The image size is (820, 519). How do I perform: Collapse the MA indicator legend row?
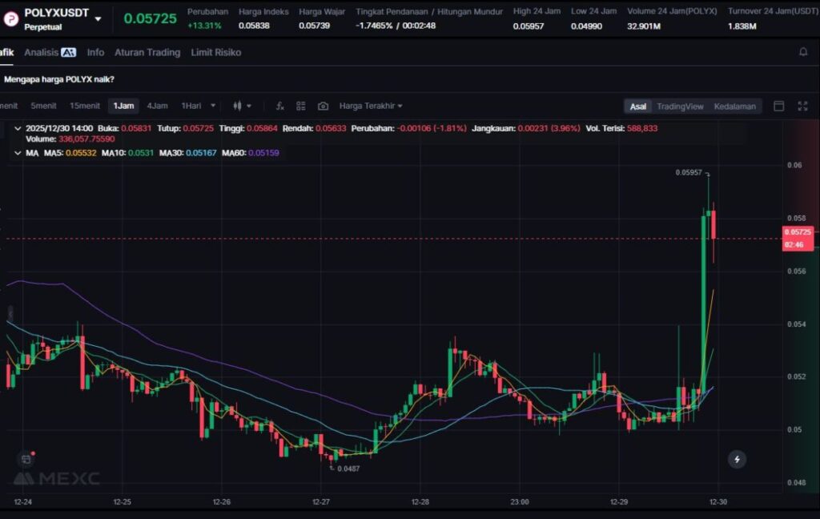point(18,152)
